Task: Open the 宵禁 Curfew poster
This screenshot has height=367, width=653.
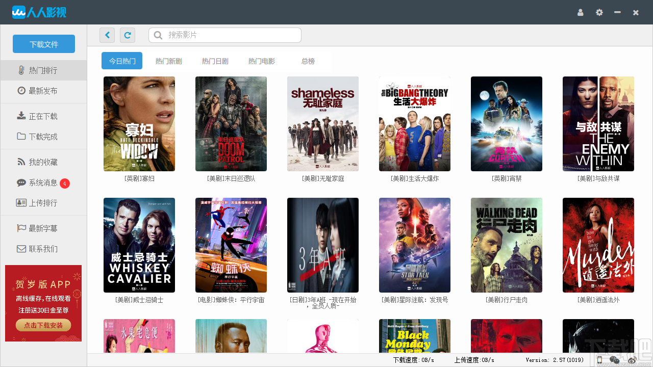Action: click(507, 124)
